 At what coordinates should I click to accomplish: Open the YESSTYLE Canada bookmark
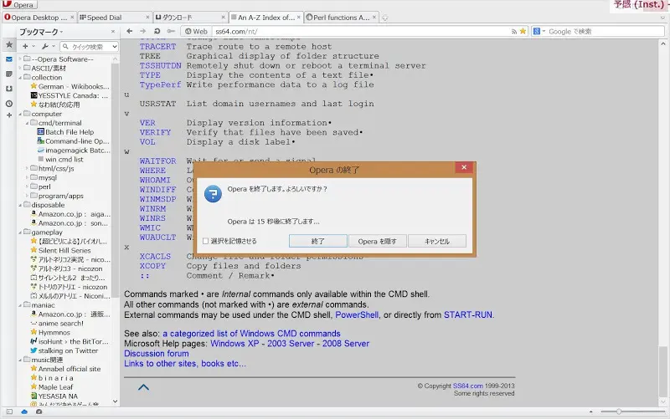pyautogui.click(x=70, y=95)
